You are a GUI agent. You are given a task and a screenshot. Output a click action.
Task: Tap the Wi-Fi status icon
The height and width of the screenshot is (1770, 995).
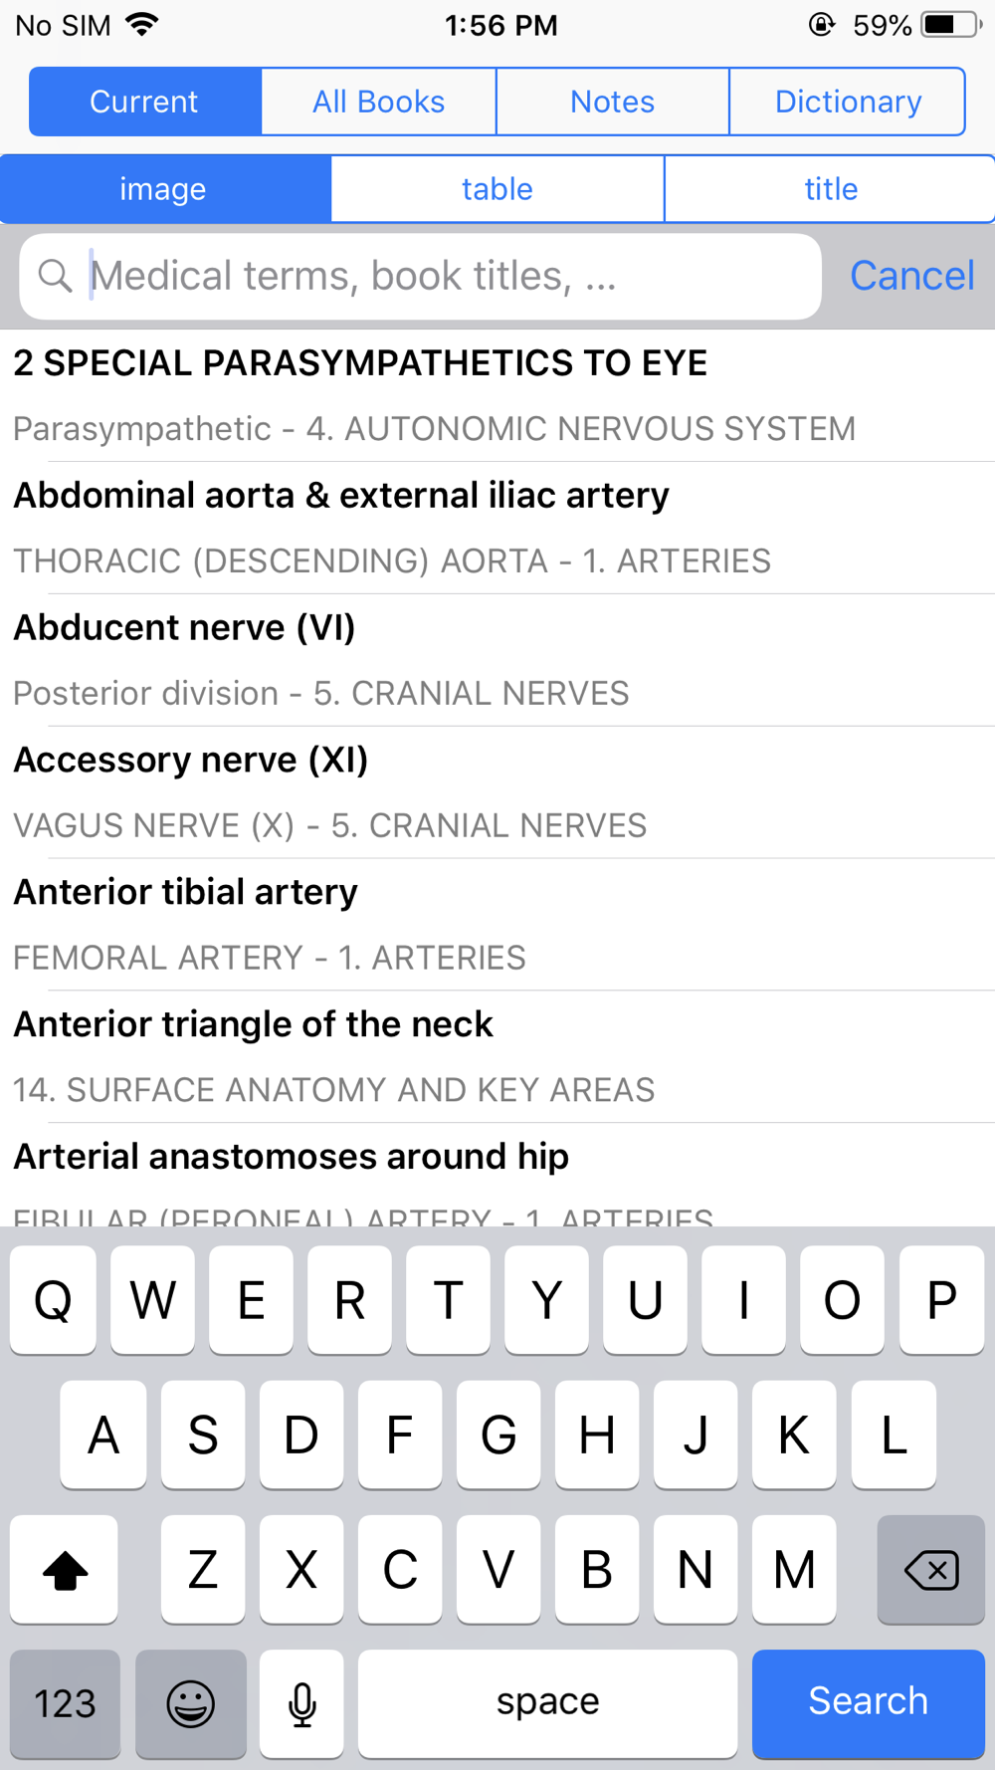142,25
